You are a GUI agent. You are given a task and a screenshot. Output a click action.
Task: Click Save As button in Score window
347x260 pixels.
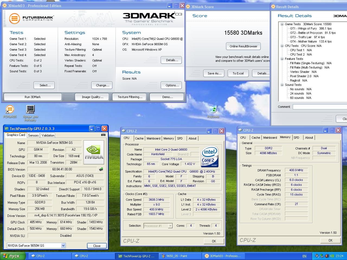pyautogui.click(x=214, y=73)
